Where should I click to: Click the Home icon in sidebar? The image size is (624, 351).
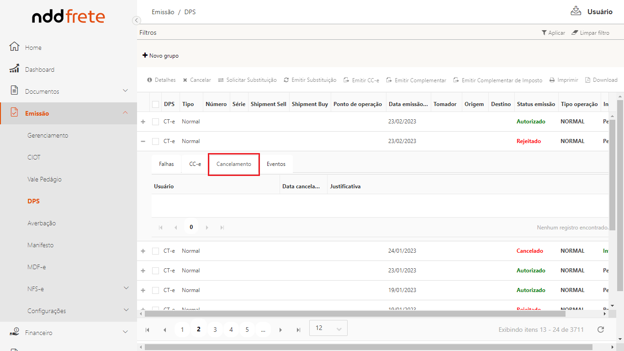tap(14, 47)
